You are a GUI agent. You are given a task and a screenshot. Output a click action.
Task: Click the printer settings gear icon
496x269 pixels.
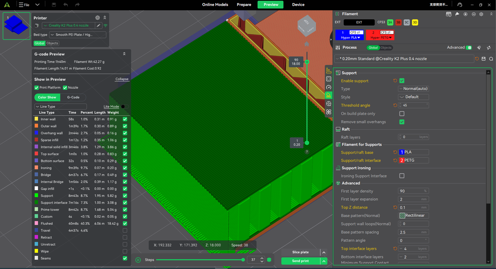pyautogui.click(x=98, y=18)
